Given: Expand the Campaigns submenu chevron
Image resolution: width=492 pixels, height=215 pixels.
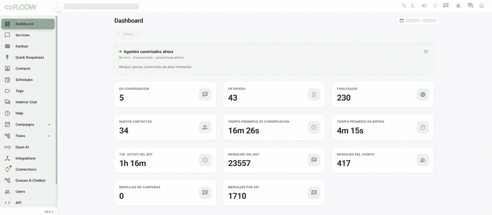Looking at the screenshot, I should point(49,124).
